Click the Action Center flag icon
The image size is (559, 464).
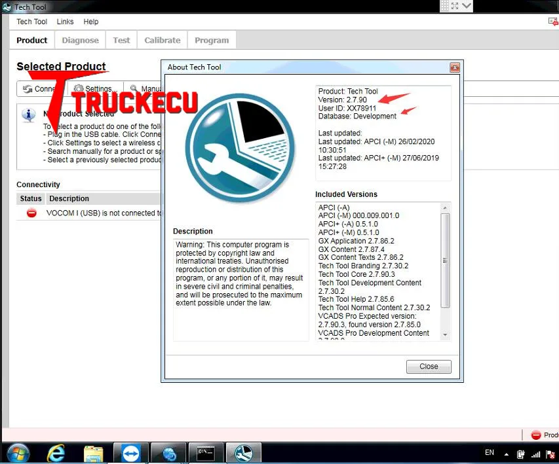click(550, 454)
